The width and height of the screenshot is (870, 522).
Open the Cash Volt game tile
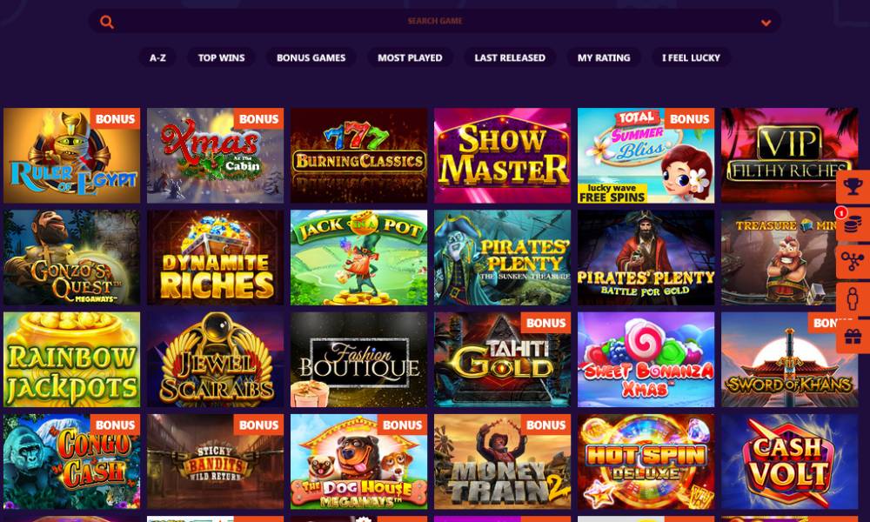[790, 461]
